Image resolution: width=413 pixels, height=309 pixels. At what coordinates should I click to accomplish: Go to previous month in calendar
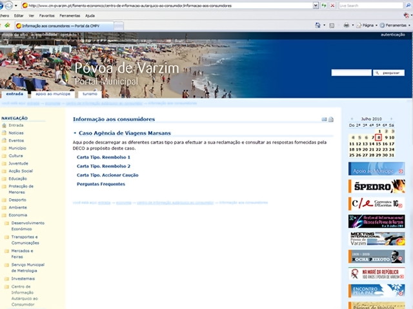coord(352,118)
